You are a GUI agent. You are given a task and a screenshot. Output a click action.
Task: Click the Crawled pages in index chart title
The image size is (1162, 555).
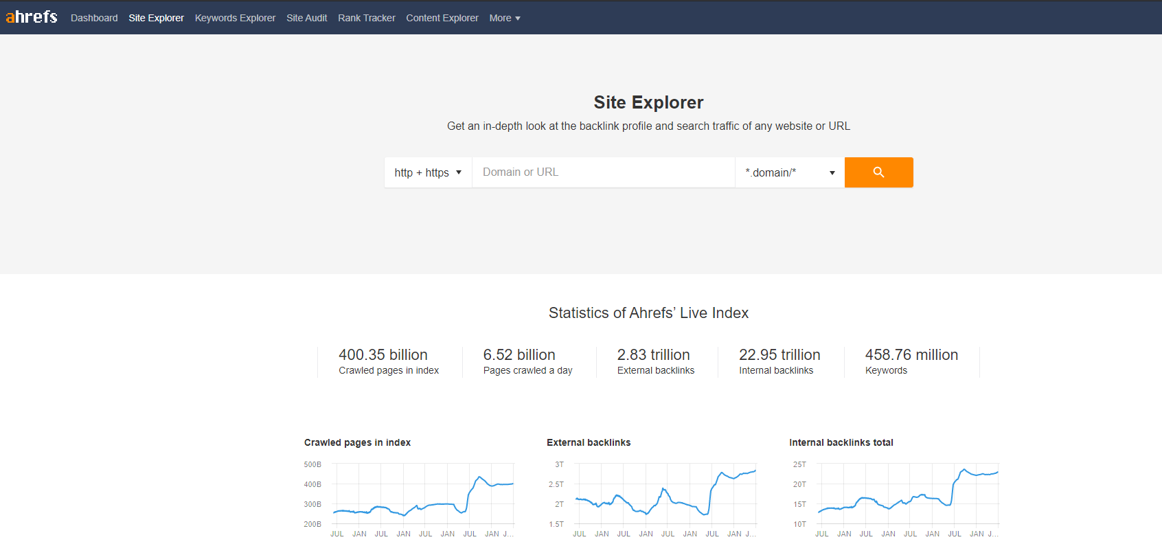click(x=357, y=442)
